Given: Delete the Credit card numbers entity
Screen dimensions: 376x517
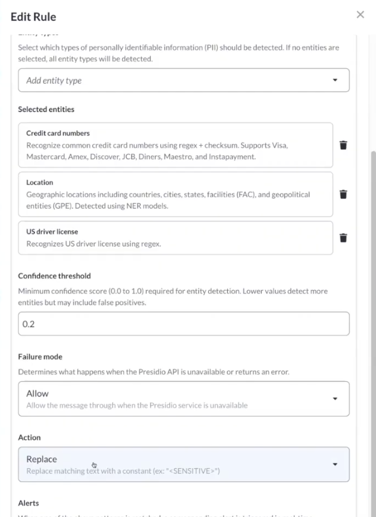Looking at the screenshot, I should [343, 145].
